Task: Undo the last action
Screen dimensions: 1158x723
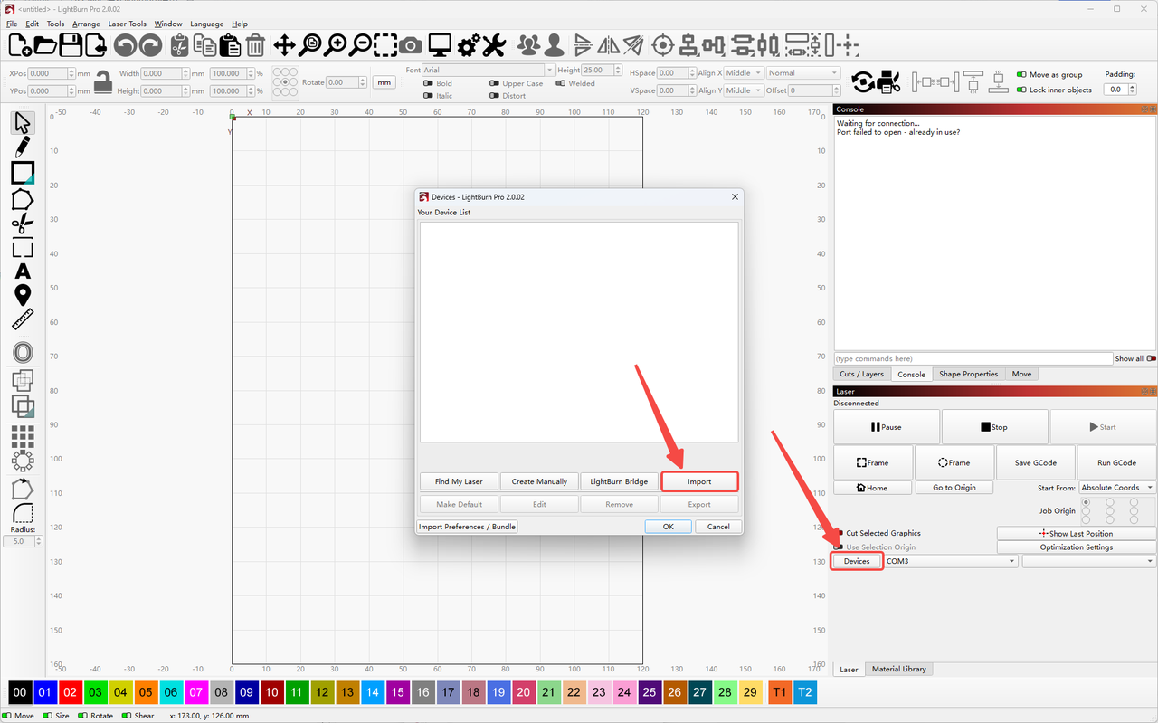Action: click(125, 44)
